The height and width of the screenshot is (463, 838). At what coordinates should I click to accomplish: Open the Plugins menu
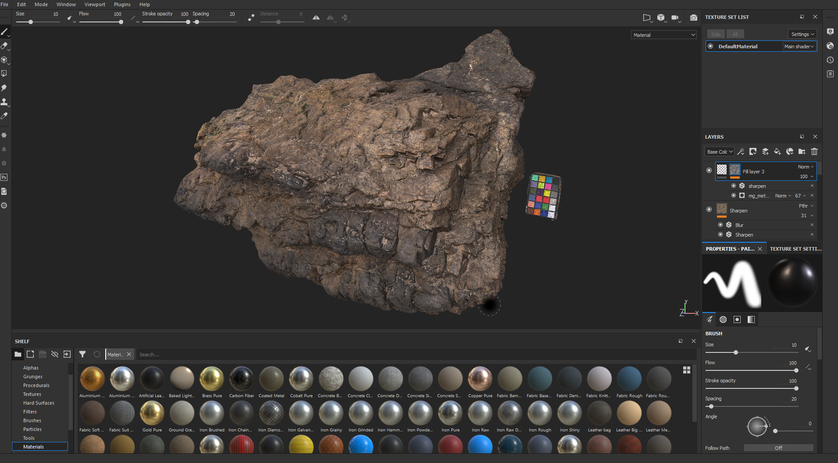(x=122, y=4)
